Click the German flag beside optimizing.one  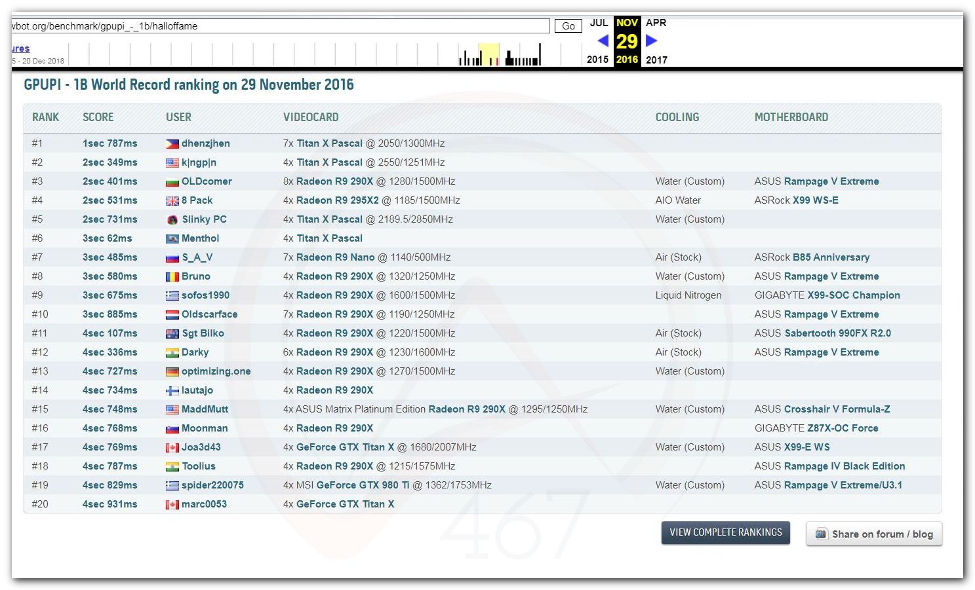[x=172, y=371]
